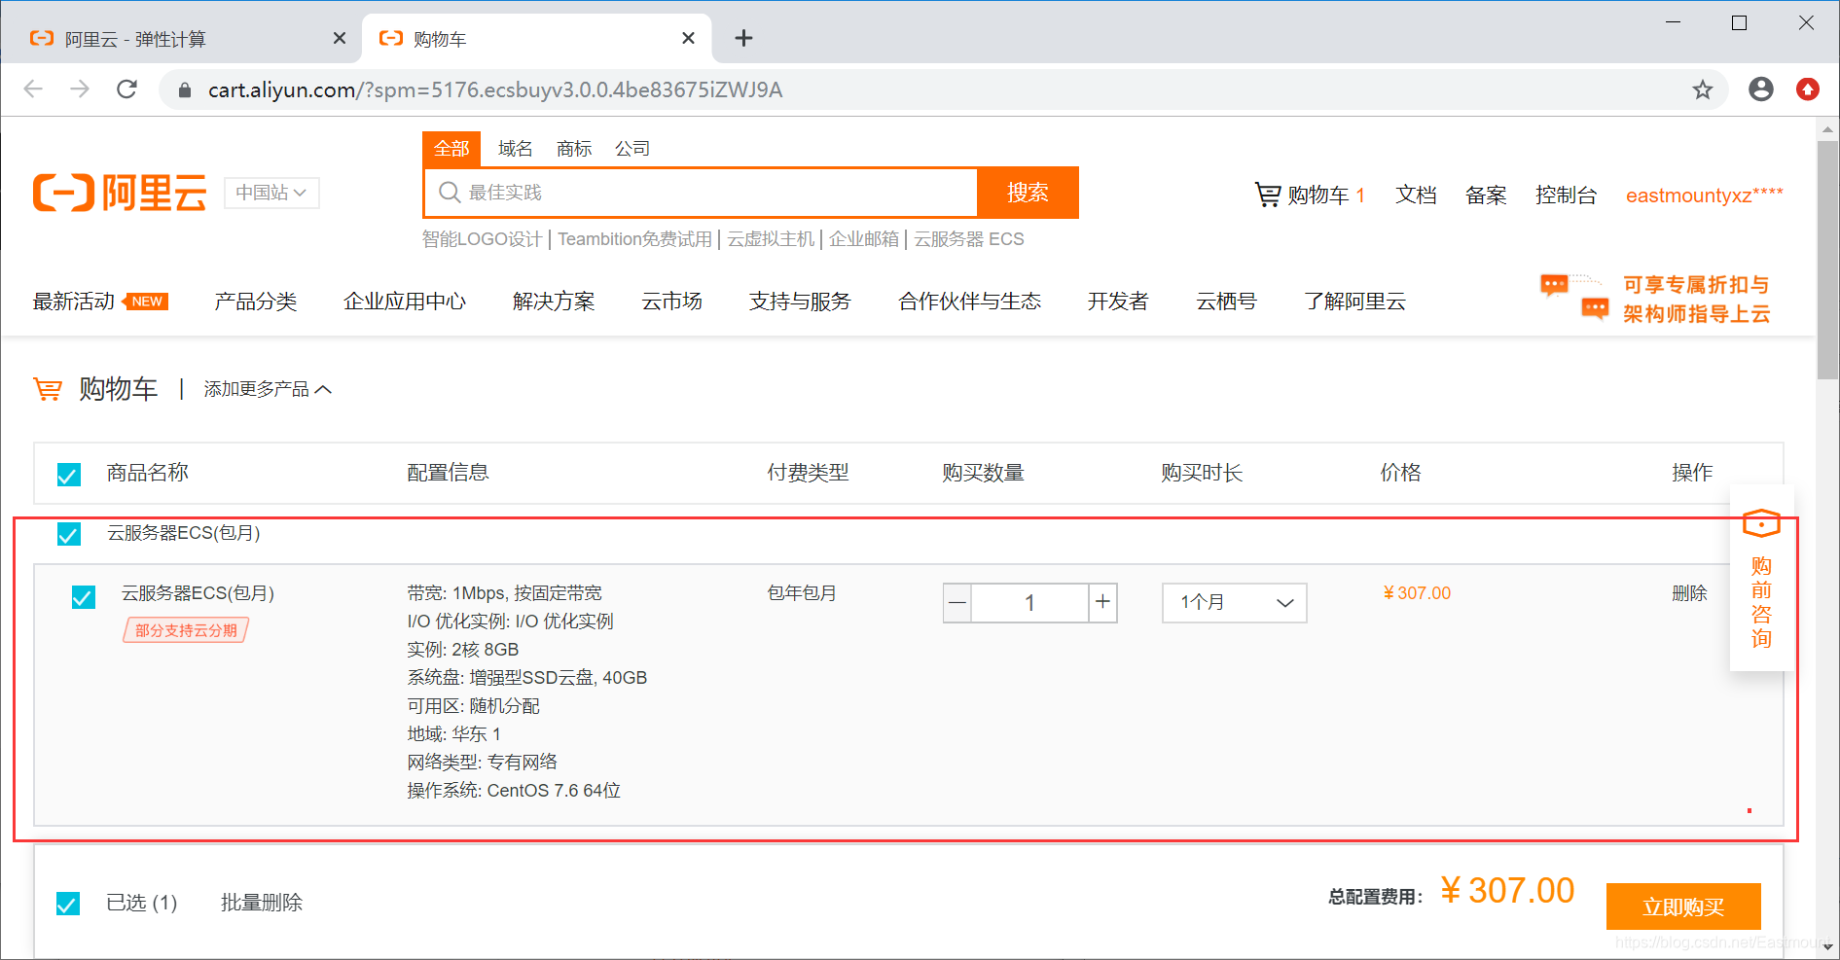Open 了解阿里云 menu
This screenshot has height=960, width=1840.
point(1354,302)
